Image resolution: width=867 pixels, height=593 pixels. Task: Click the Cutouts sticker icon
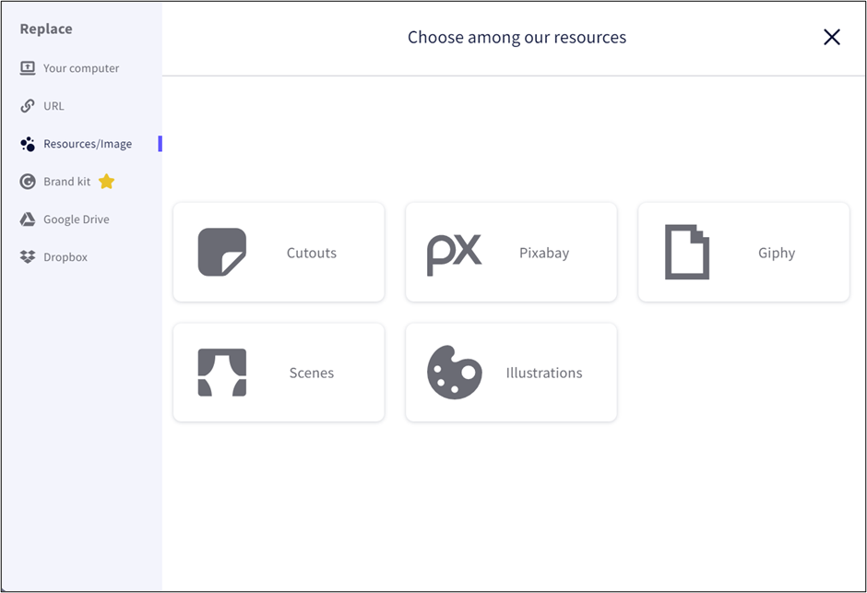tap(222, 253)
